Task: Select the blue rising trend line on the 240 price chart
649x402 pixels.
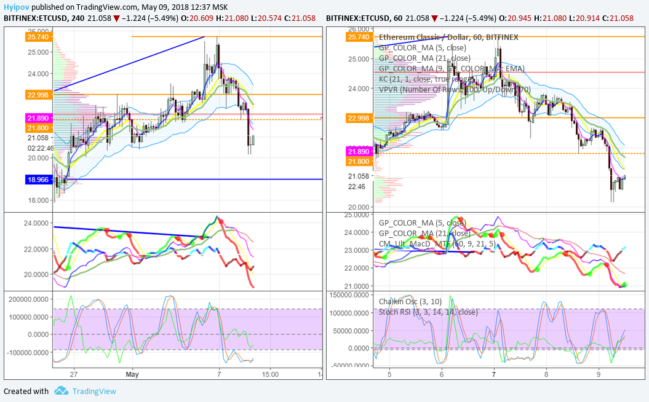Action: tap(129, 64)
